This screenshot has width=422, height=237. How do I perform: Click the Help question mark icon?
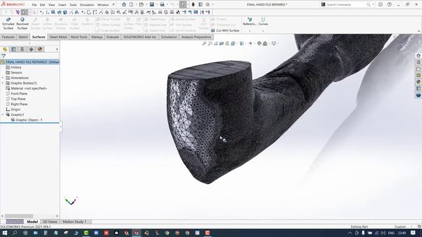coord(390,5)
